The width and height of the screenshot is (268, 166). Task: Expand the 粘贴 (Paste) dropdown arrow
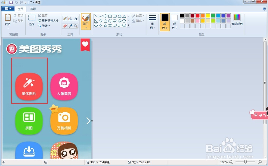pyautogui.click(x=8, y=28)
